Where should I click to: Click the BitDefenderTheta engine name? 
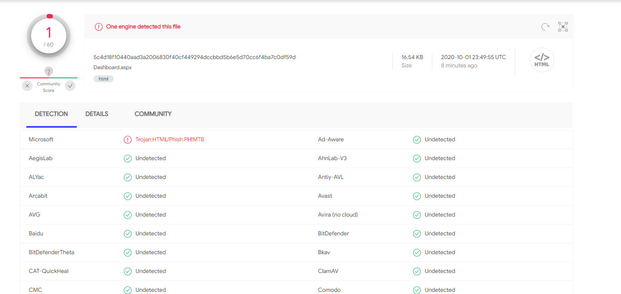52,252
